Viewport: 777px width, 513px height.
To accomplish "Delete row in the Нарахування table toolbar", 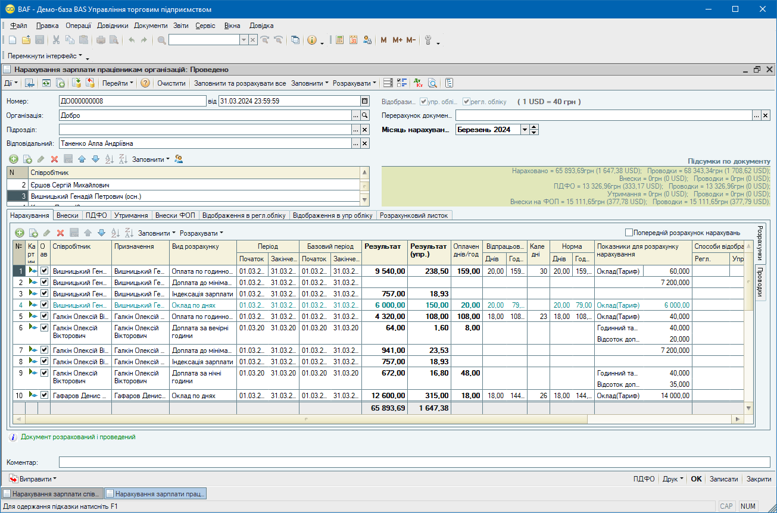I will (60, 233).
